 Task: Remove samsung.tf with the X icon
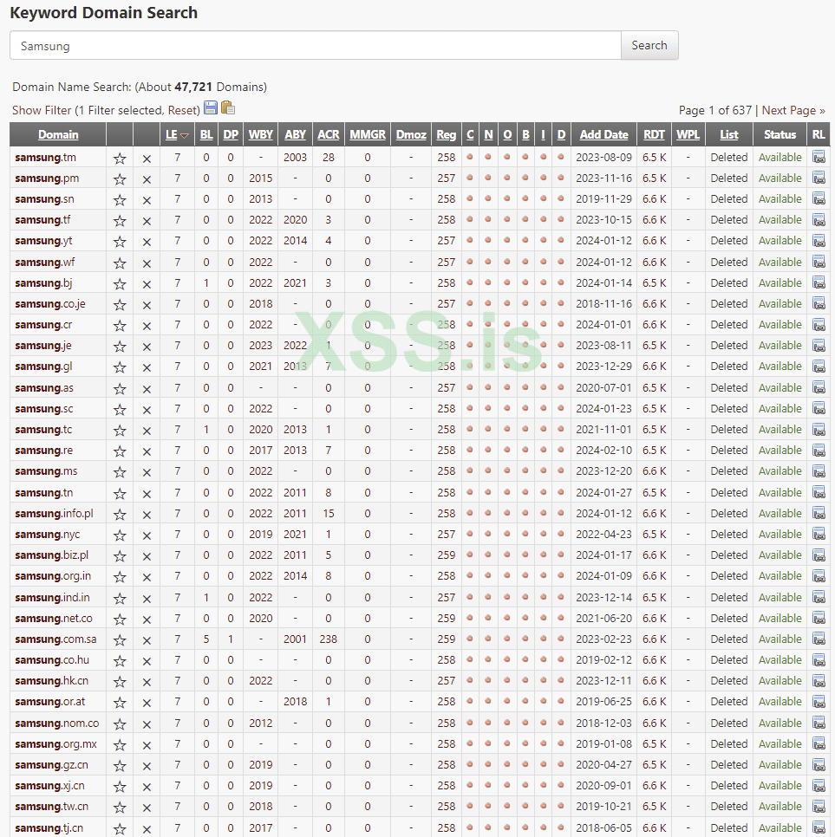coord(147,221)
